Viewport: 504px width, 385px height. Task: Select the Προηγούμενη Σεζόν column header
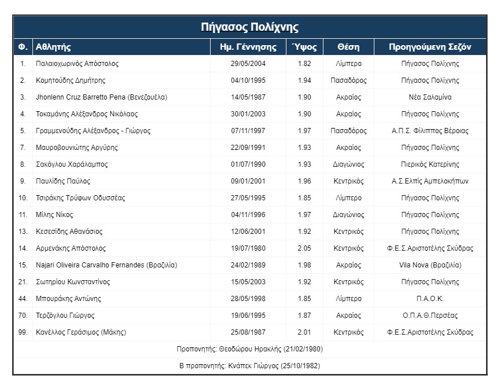coord(430,47)
